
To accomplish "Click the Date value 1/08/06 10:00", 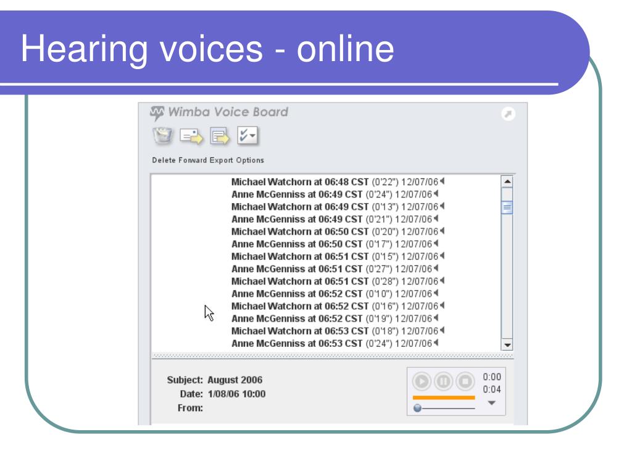I will click(236, 394).
